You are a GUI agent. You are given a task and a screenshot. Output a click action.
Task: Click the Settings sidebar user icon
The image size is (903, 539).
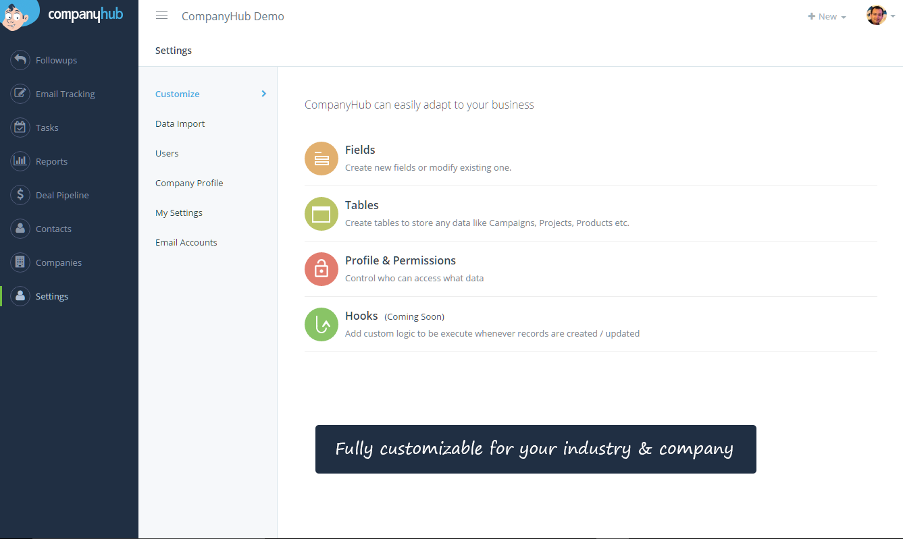tap(20, 296)
